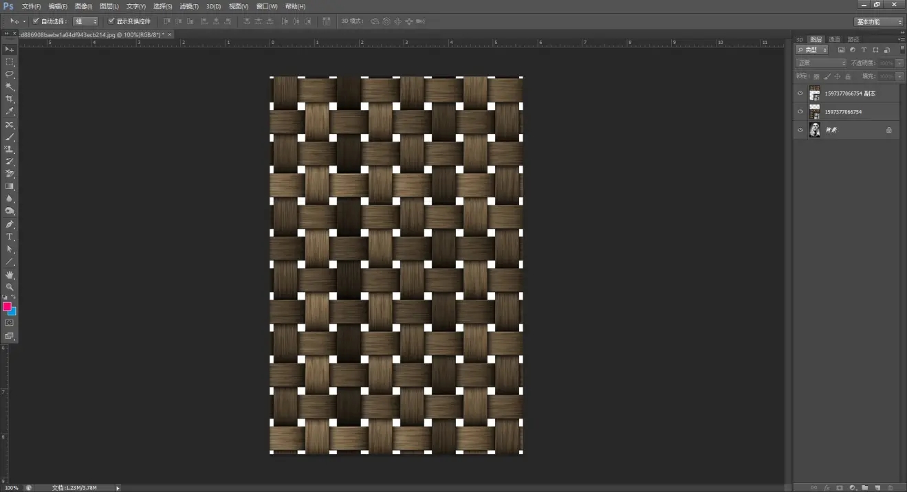Viewport: 907px width, 492px height.
Task: Filter layers by smart object icon
Action: point(887,50)
